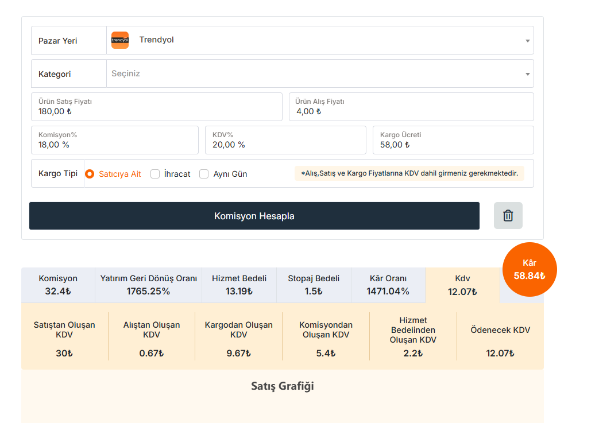Click the Ürün Satış Fiyatı input field
This screenshot has height=423, width=599.
[157, 107]
